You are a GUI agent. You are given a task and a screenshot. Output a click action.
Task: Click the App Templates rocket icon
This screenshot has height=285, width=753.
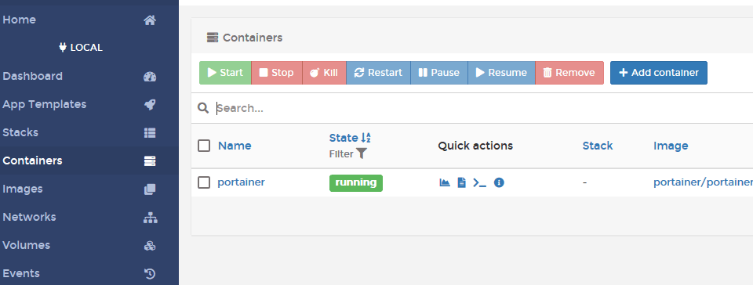coord(150,104)
